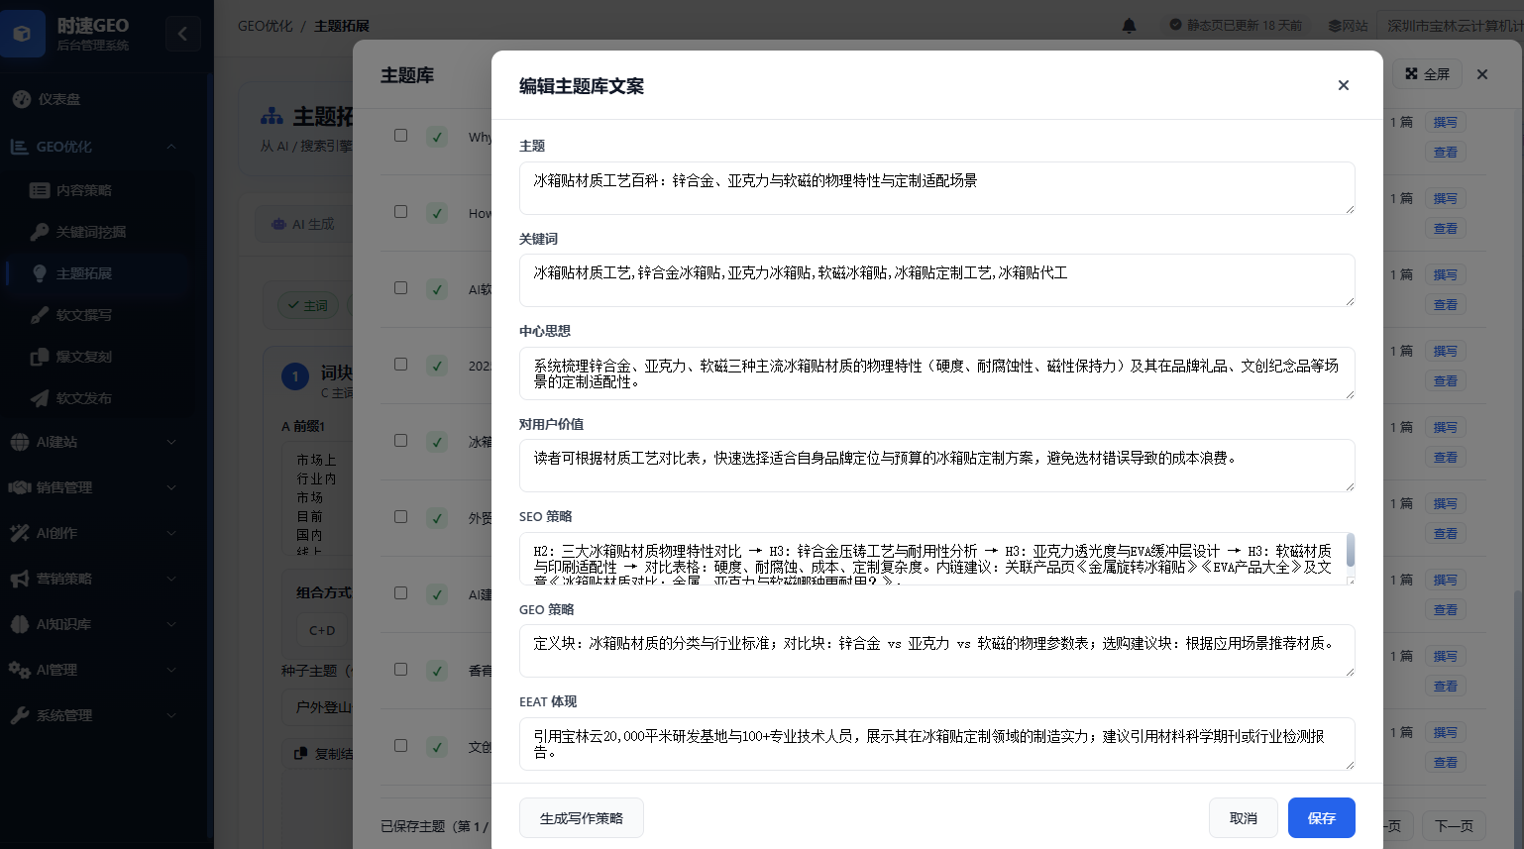The image size is (1524, 849).
Task: Click 取消 to cancel editing
Action: 1243,818
